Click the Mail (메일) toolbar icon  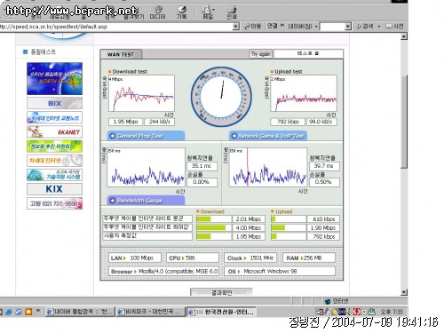tap(208, 12)
